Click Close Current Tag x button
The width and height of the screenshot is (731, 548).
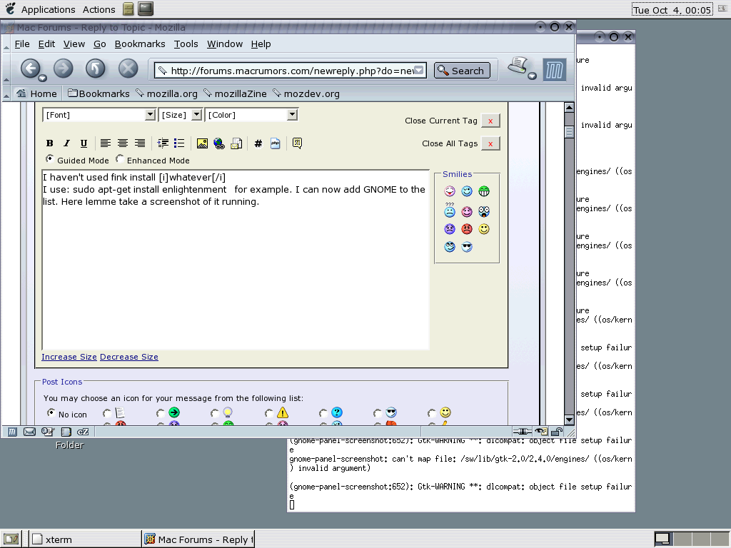pyautogui.click(x=490, y=121)
